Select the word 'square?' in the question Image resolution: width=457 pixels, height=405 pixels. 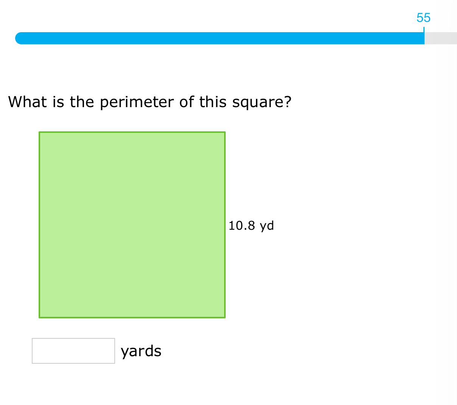pyautogui.click(x=262, y=103)
